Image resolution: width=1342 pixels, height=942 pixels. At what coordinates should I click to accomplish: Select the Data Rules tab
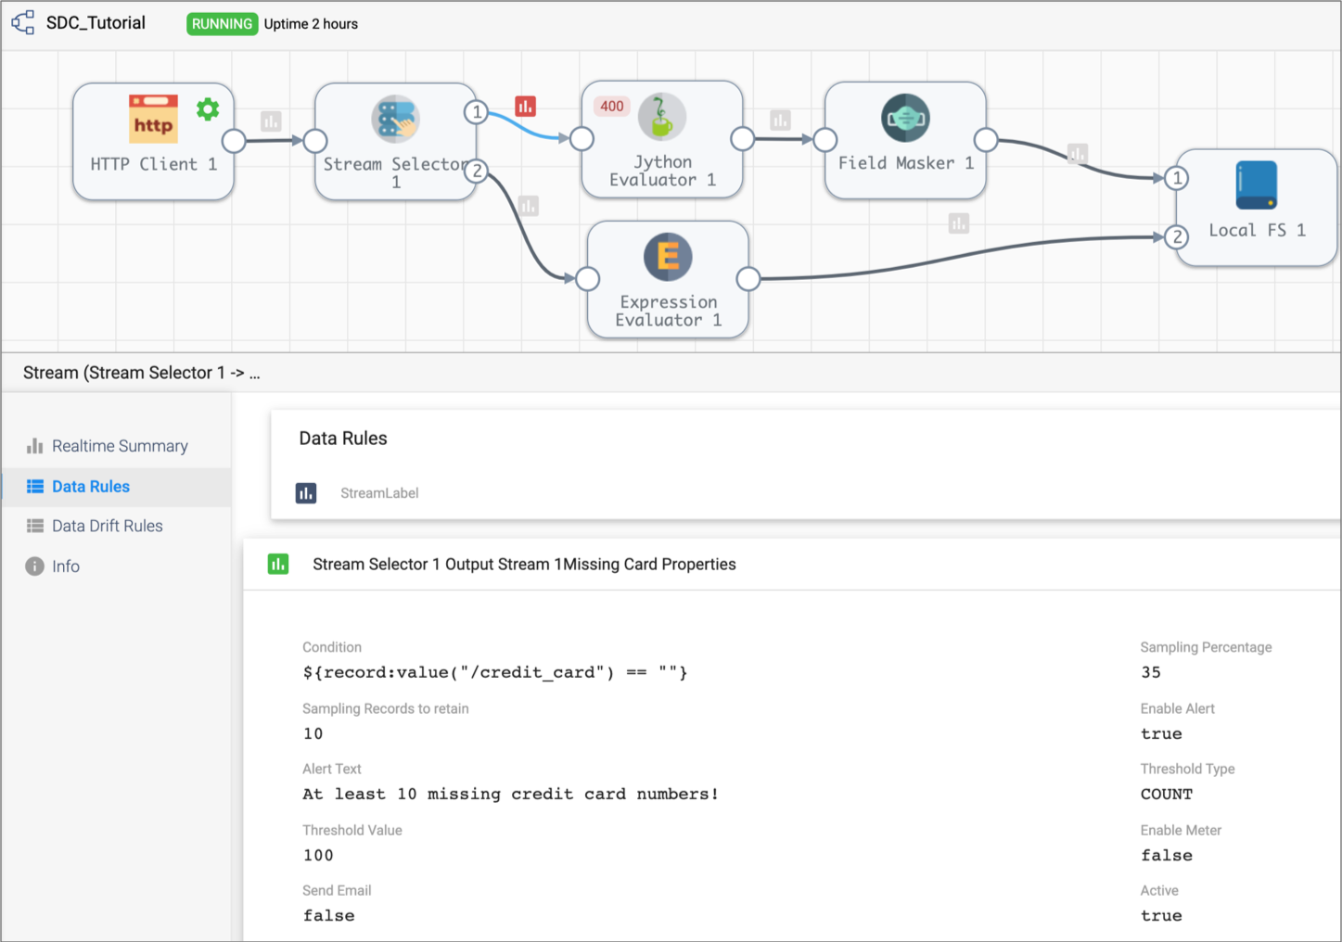(x=90, y=487)
